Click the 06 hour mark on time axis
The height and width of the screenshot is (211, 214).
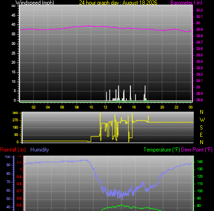62,107
